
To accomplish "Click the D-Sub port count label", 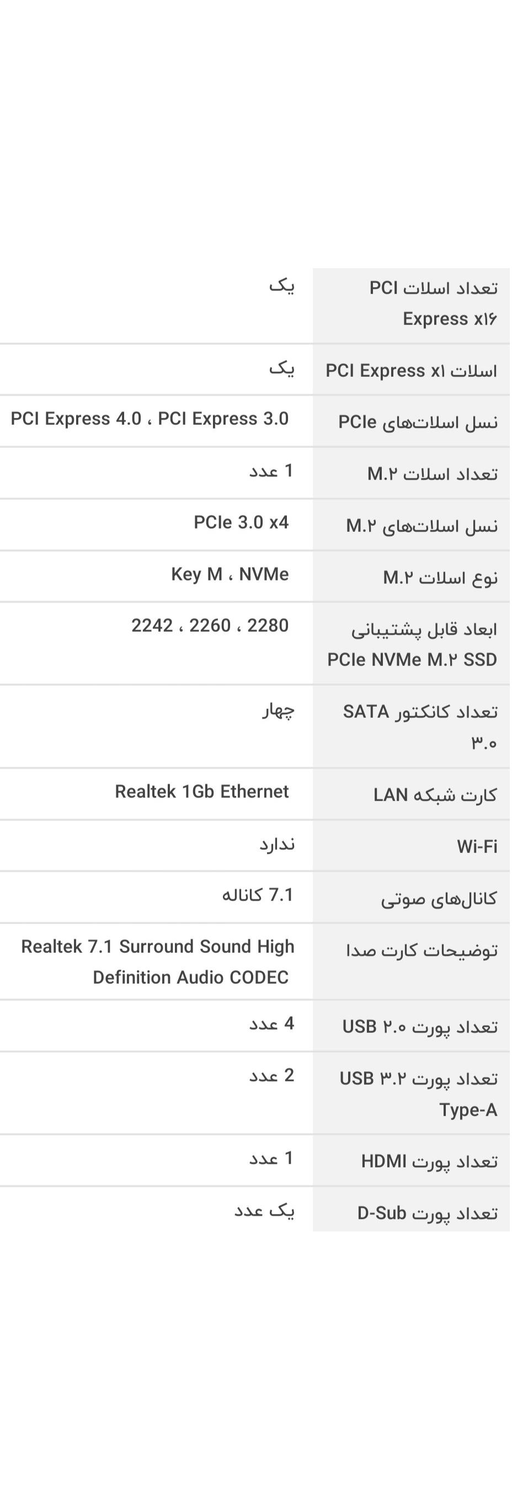I will (x=428, y=1213).
